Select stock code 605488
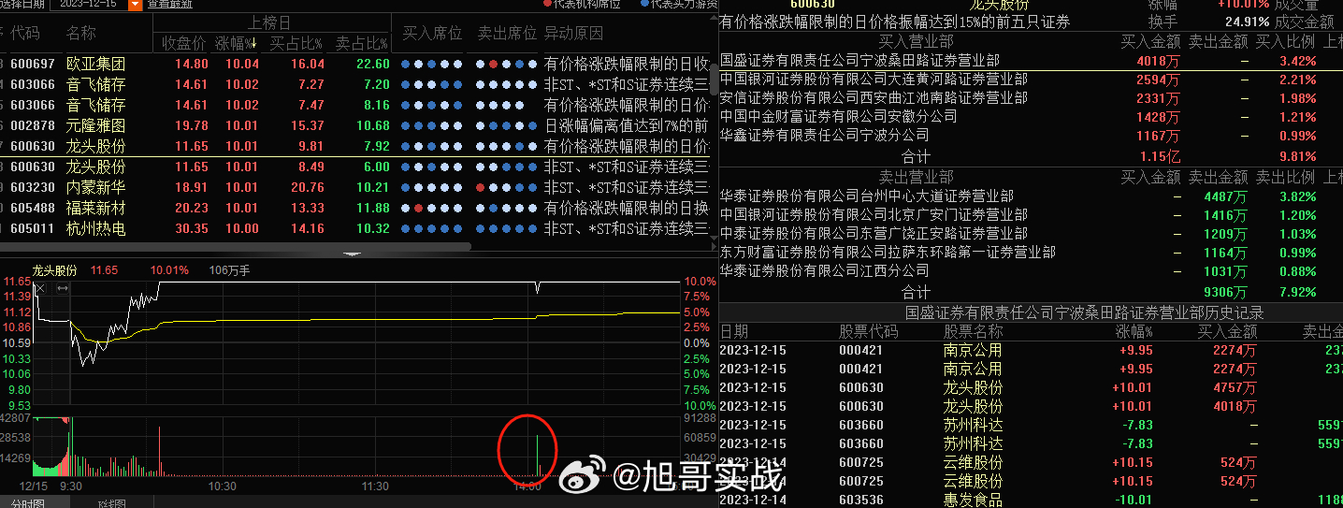Viewport: 1343px width, 508px height. tap(33, 209)
